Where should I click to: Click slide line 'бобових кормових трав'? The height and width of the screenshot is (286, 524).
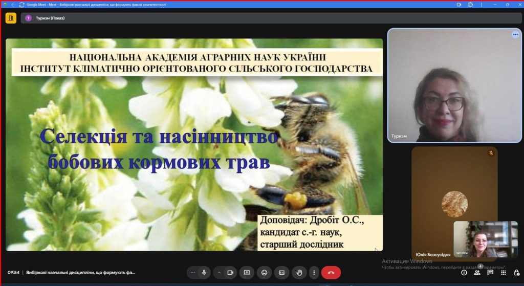tap(159, 163)
